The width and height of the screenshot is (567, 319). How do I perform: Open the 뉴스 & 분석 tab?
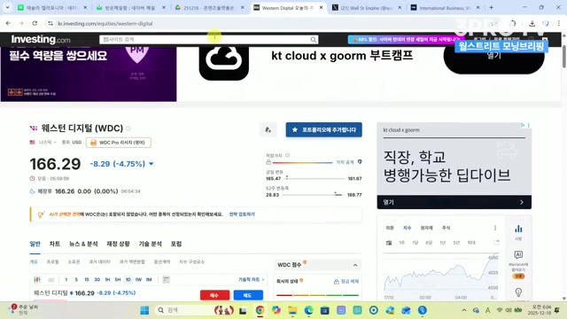click(x=83, y=244)
